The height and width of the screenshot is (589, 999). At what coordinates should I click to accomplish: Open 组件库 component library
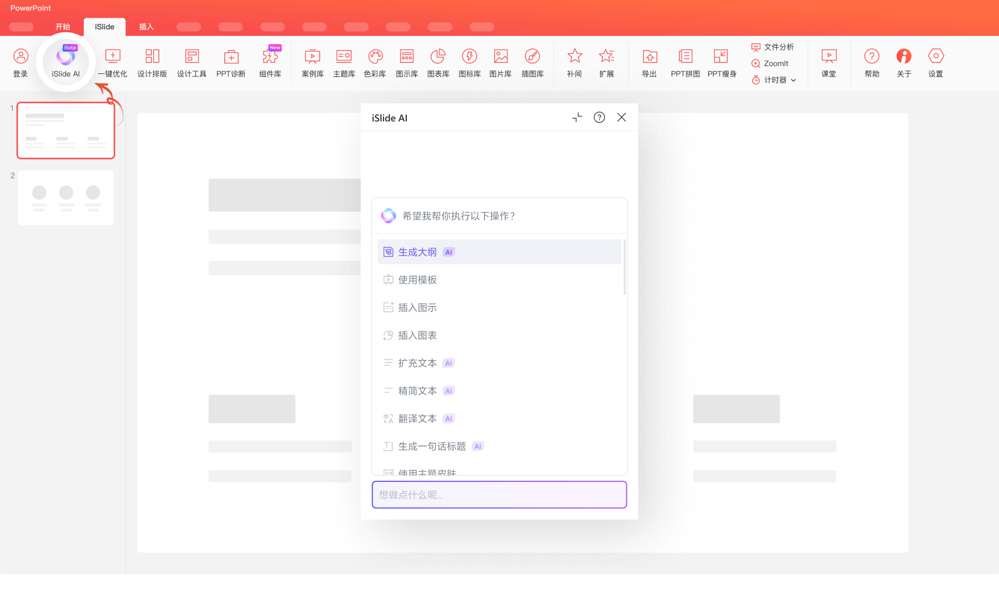click(270, 62)
